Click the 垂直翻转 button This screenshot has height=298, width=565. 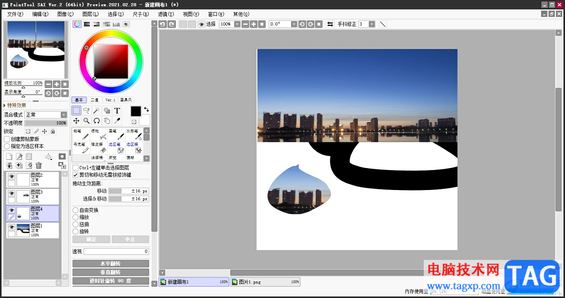[x=111, y=272]
